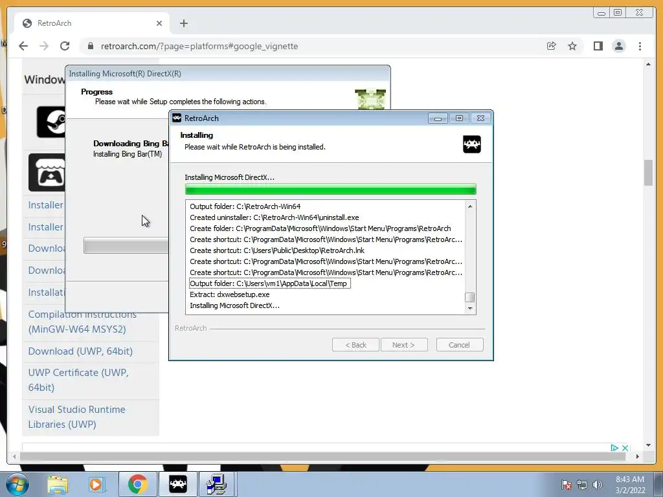Image resolution: width=663 pixels, height=497 pixels.
Task: Select the RetroArch browser tab
Action: click(x=92, y=23)
